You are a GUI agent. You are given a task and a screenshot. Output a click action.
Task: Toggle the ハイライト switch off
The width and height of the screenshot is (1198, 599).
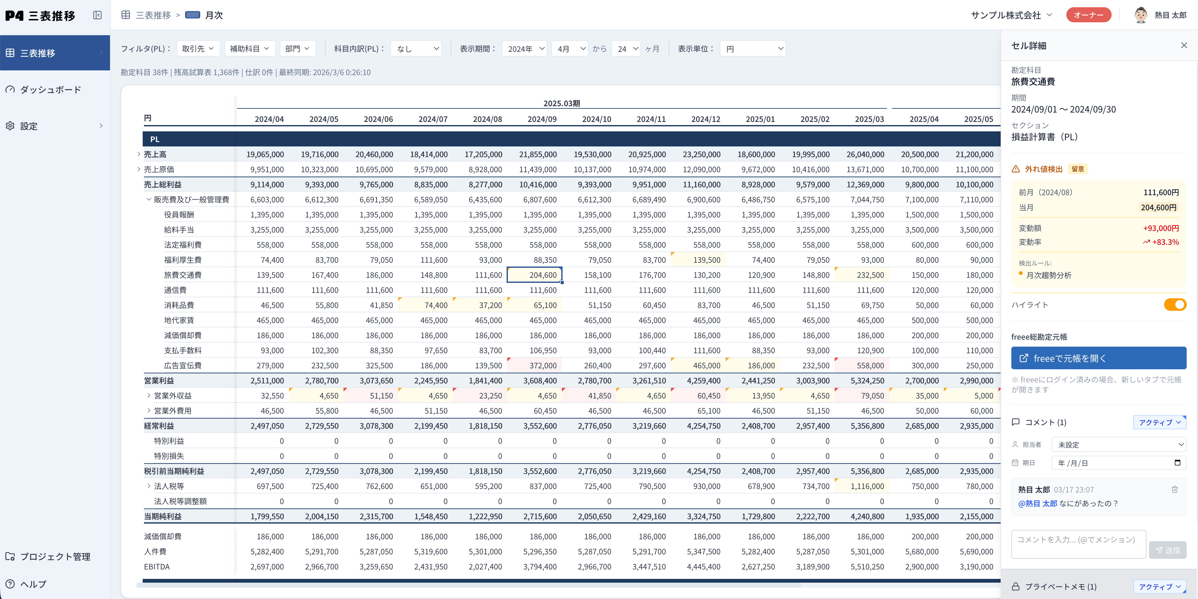[1174, 305]
